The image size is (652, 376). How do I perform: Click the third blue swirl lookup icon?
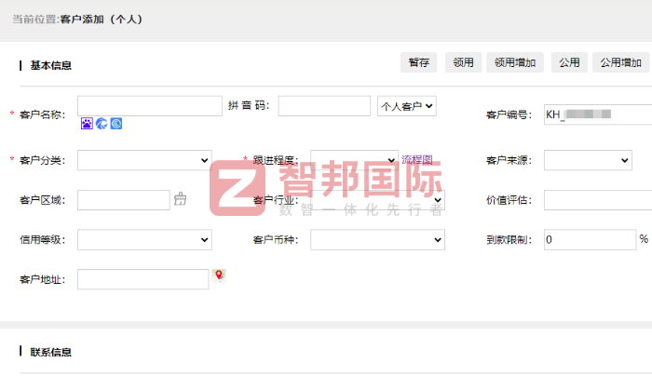[116, 123]
